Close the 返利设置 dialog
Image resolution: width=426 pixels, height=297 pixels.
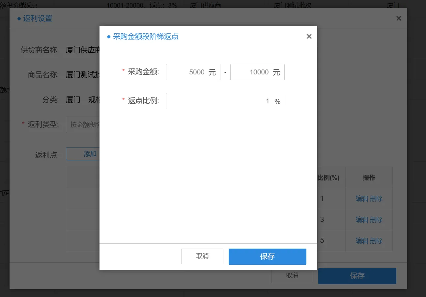point(399,18)
